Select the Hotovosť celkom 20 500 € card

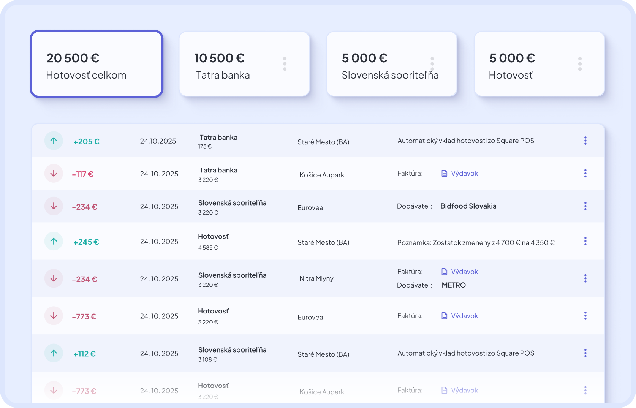coord(97,64)
